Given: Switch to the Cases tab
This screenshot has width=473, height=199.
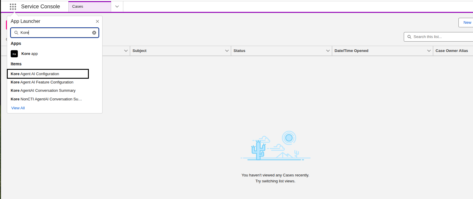Looking at the screenshot, I should pos(90,7).
